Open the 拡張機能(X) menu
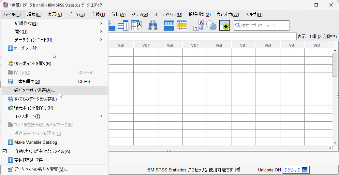Image resolution: width=339 pixels, height=175 pixels. [199, 15]
